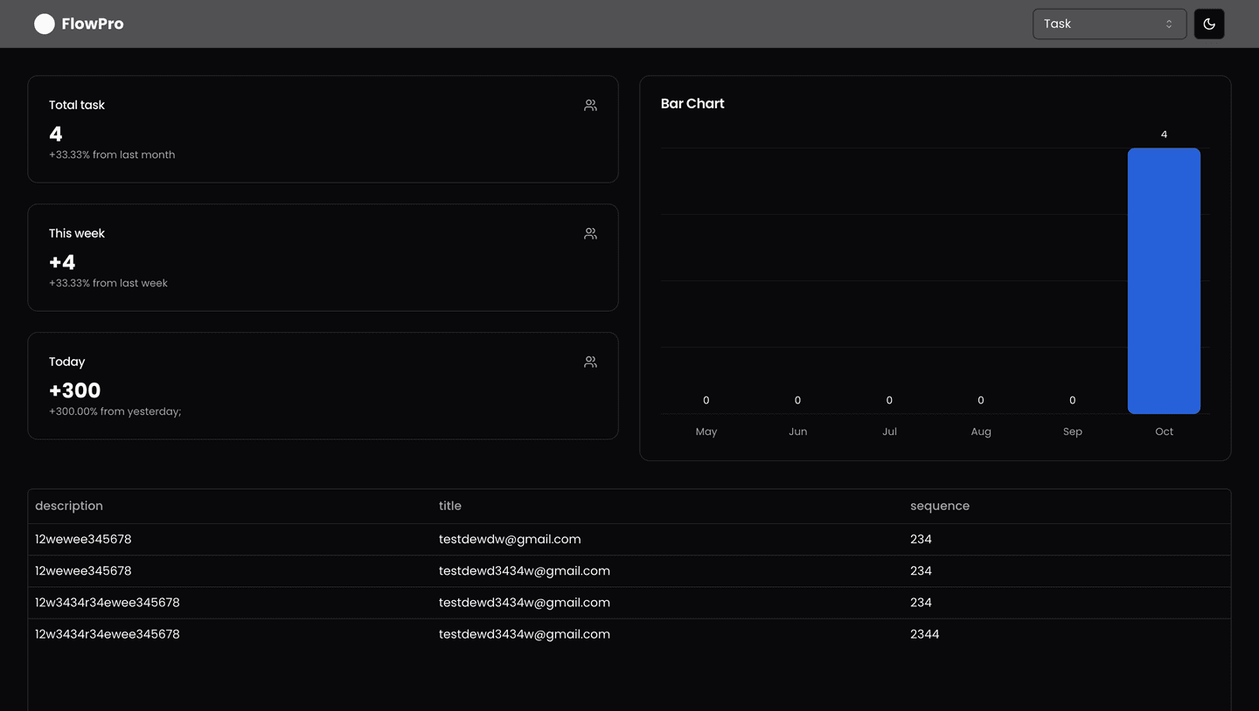This screenshot has width=1259, height=711.
Task: Click the testdewdw@gmail.com cell
Action: pyautogui.click(x=510, y=539)
